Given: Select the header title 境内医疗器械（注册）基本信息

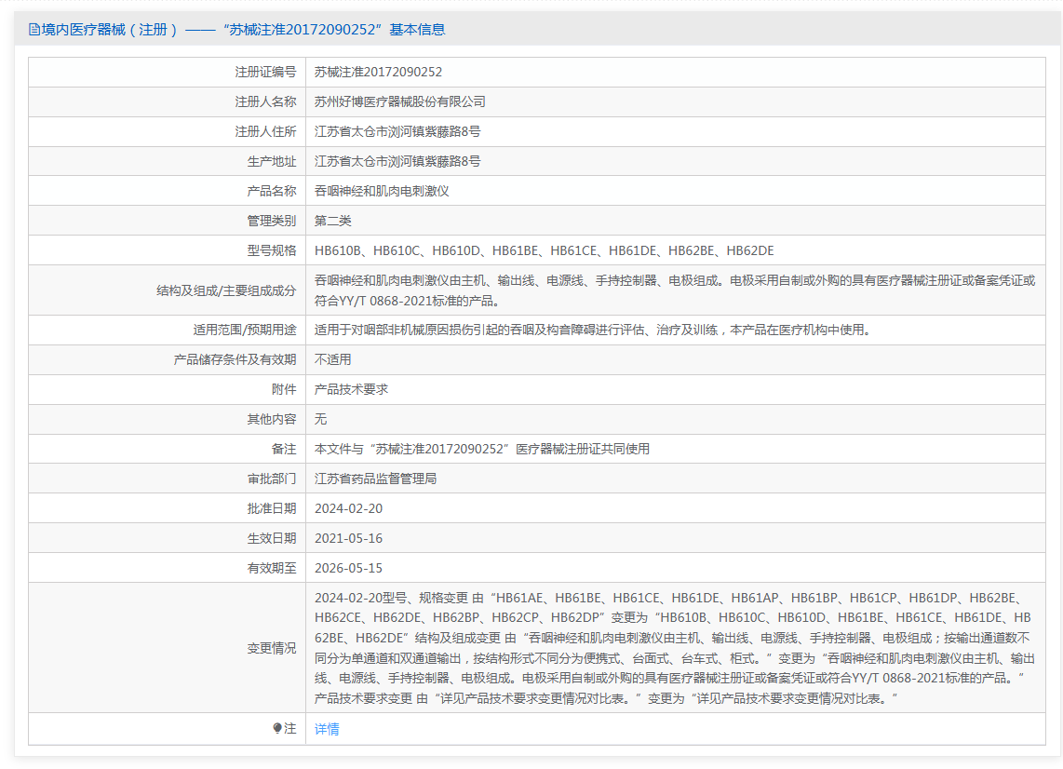Looking at the screenshot, I should click(243, 30).
